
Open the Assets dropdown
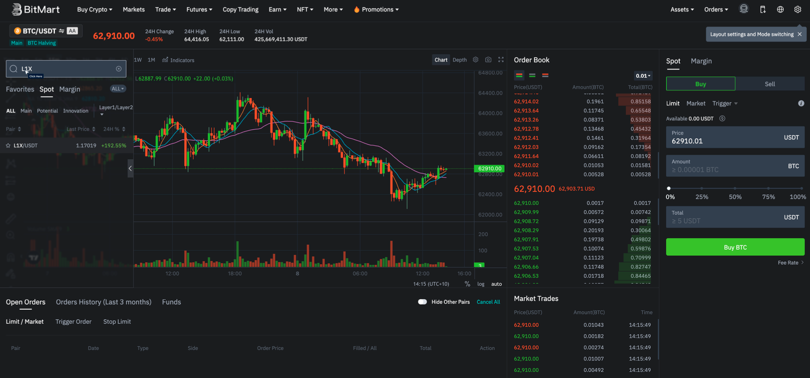pos(682,9)
